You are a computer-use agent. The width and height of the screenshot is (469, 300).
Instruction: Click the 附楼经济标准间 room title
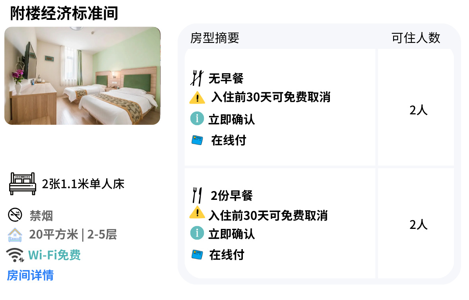[64, 14]
